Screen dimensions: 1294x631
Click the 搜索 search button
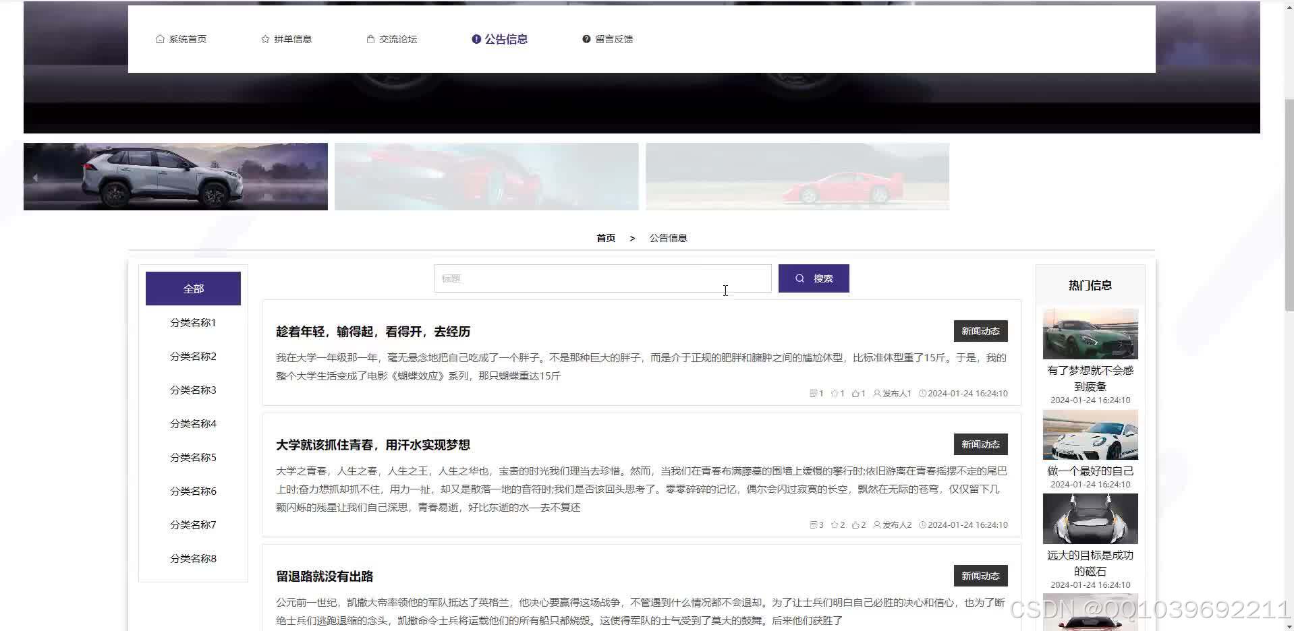814,278
